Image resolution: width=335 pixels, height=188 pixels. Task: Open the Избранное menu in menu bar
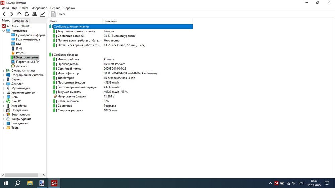pos(39,8)
